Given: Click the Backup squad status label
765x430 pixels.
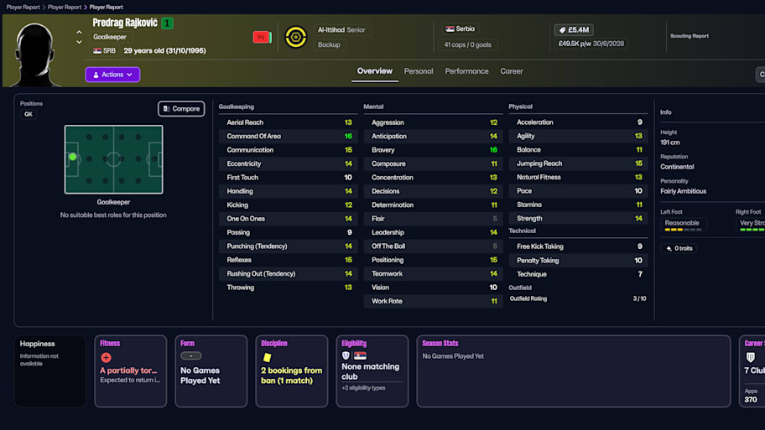Looking at the screenshot, I should point(329,45).
